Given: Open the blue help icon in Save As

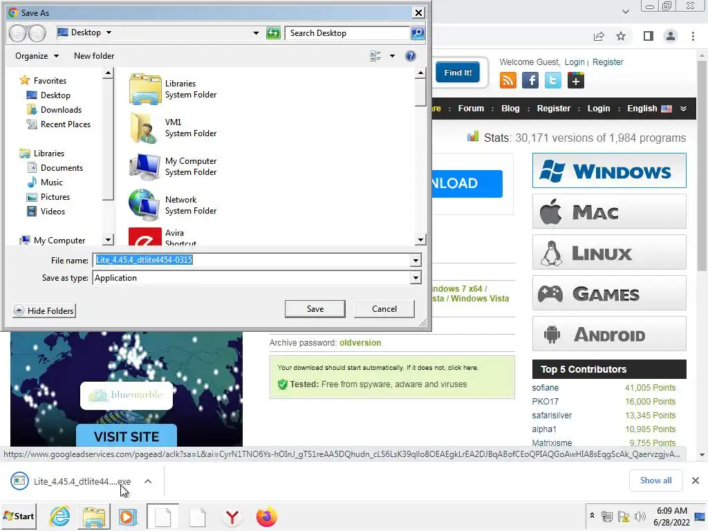Looking at the screenshot, I should 411,56.
